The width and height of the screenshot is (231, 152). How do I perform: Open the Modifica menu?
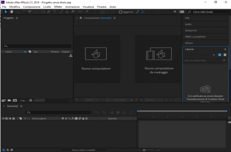(x=15, y=7)
